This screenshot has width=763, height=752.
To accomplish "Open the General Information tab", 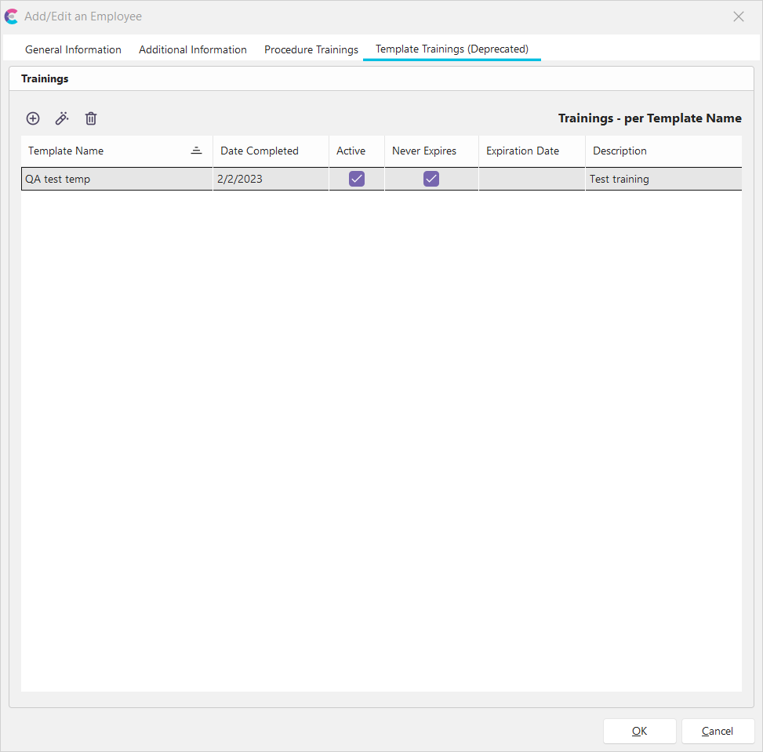I will point(73,49).
